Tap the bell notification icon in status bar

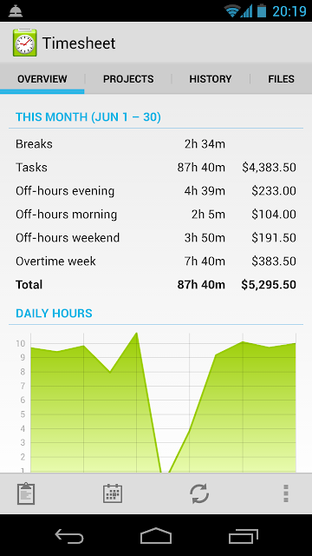16,11
